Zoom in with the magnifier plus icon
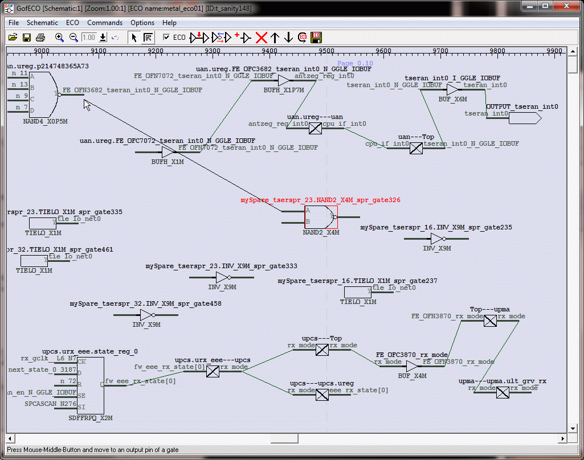The width and height of the screenshot is (584, 460). pyautogui.click(x=59, y=38)
